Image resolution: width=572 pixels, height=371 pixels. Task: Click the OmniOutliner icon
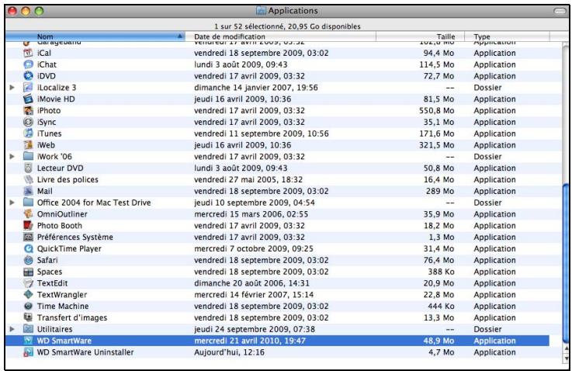28,214
